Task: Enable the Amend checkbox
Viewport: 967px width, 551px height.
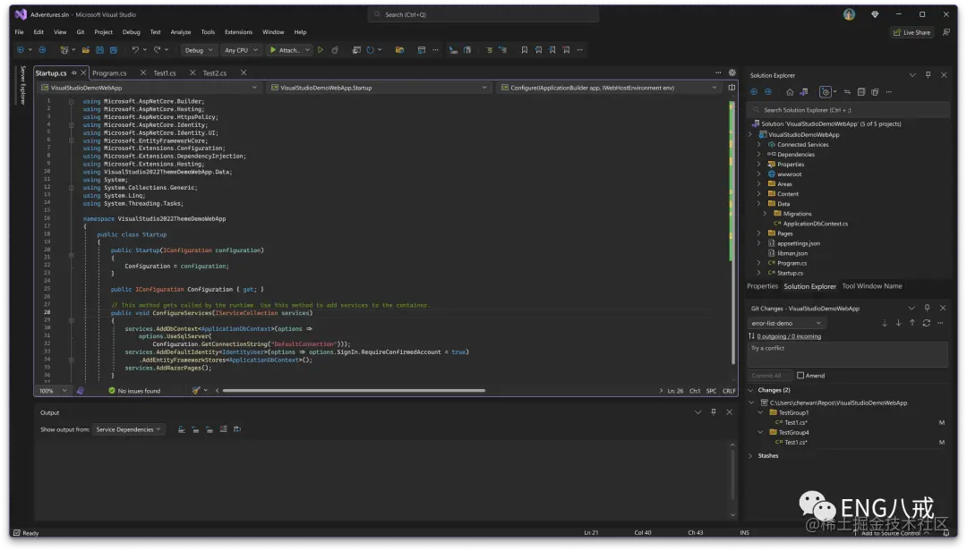Action: [x=801, y=376]
